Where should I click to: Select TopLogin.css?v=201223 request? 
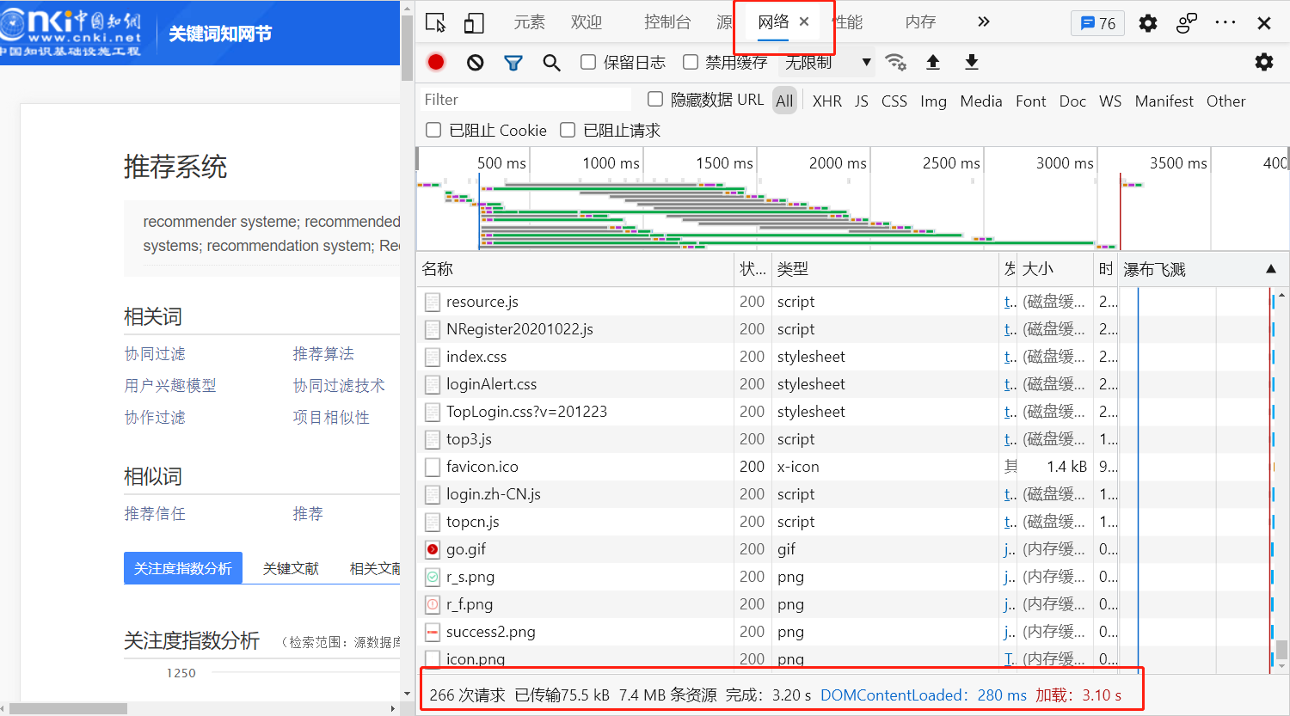tap(766, 412)
